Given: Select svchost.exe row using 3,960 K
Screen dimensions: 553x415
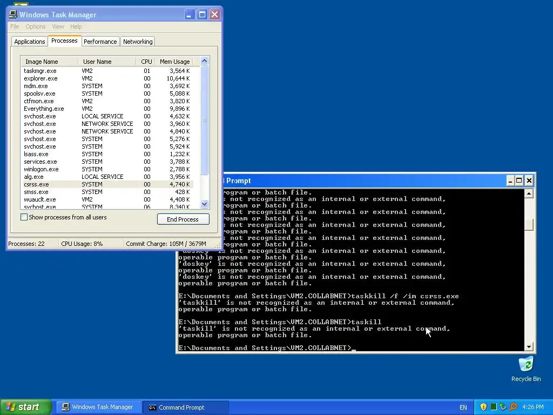Looking at the screenshot, I should tap(107, 124).
